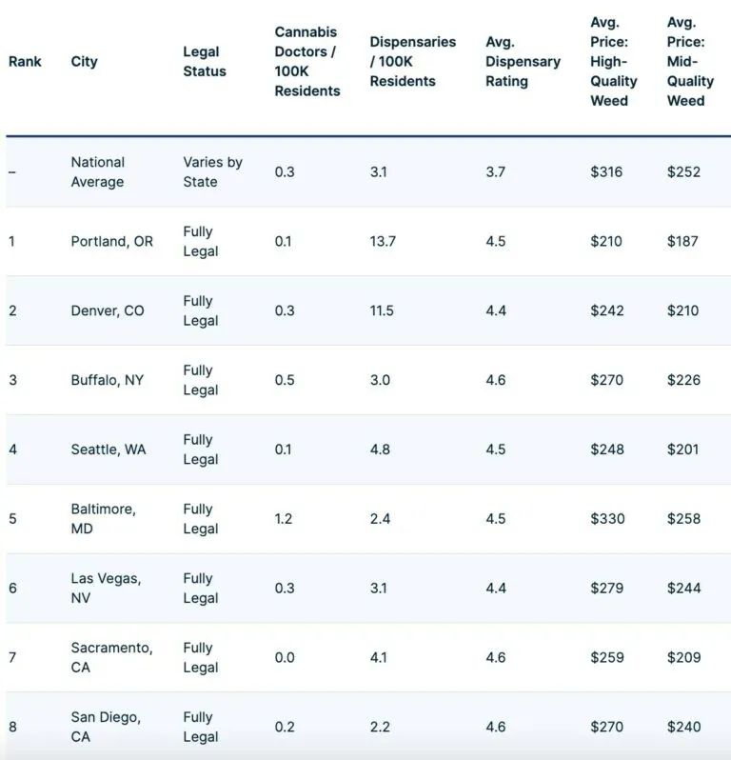Image resolution: width=731 pixels, height=760 pixels.
Task: Select the Portland, OR city cell
Action: click(x=112, y=241)
